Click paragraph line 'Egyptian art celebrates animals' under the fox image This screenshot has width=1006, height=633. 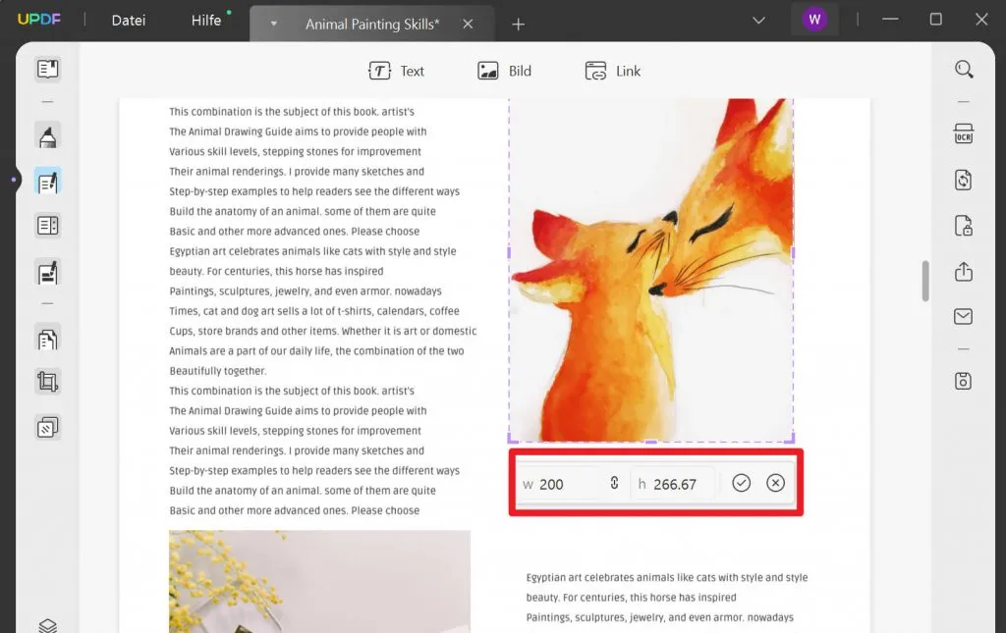[x=667, y=577]
